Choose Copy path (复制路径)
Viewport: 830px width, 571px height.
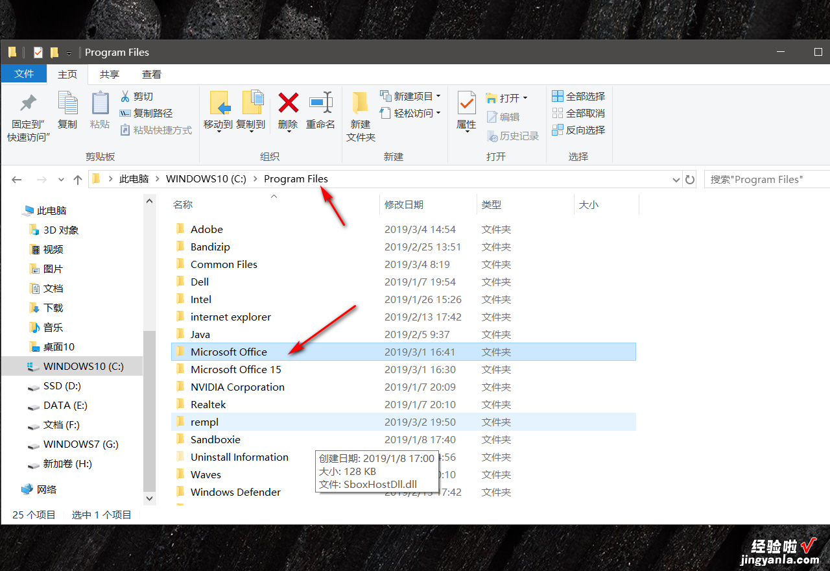(x=146, y=113)
